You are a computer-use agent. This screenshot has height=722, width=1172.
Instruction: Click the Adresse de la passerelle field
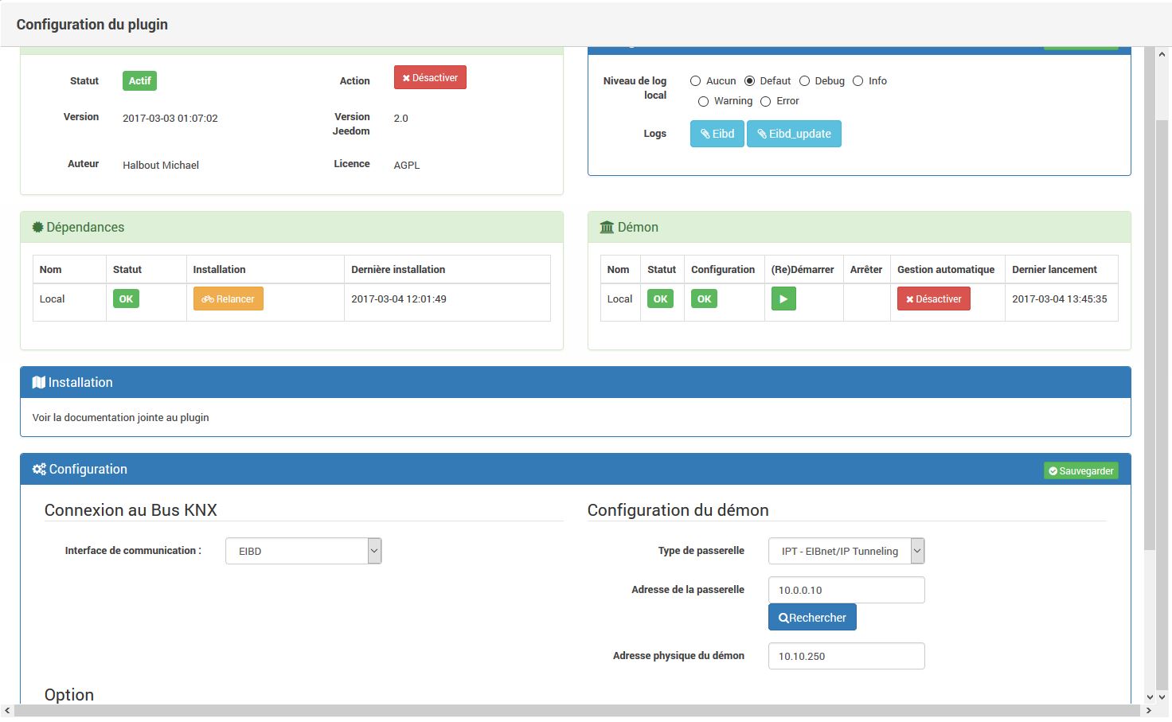coord(846,590)
